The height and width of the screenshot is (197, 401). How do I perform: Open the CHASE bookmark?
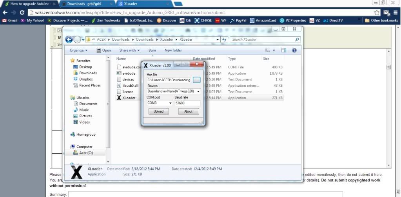click(203, 20)
